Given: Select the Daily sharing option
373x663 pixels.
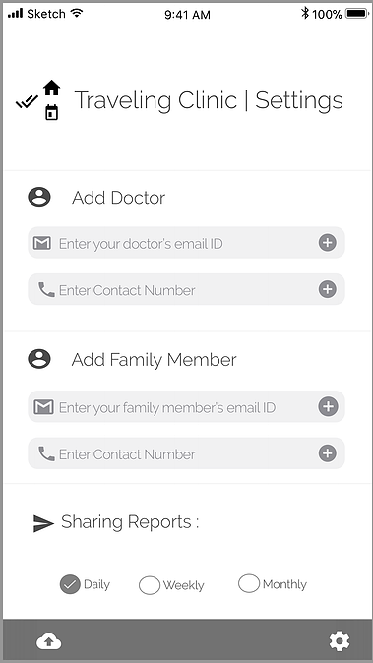Looking at the screenshot, I should pos(70,584).
